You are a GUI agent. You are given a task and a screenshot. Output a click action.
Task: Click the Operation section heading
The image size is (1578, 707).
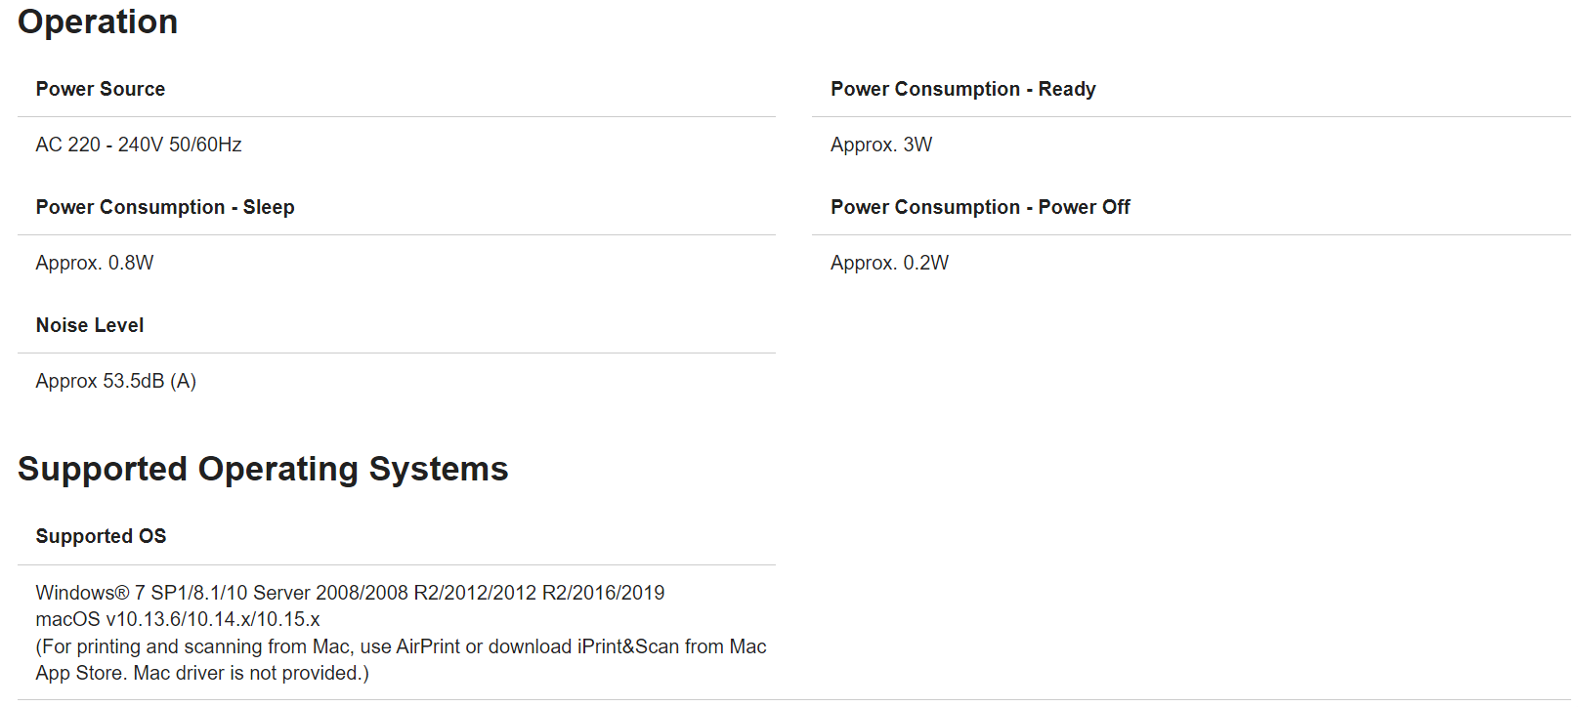pos(98,22)
